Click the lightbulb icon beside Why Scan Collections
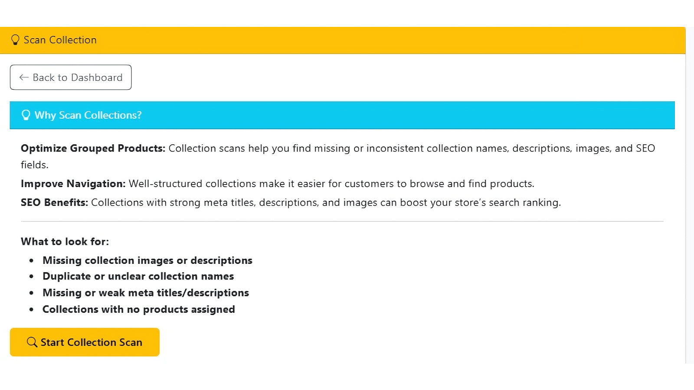This screenshot has height=390, width=694. (x=26, y=115)
